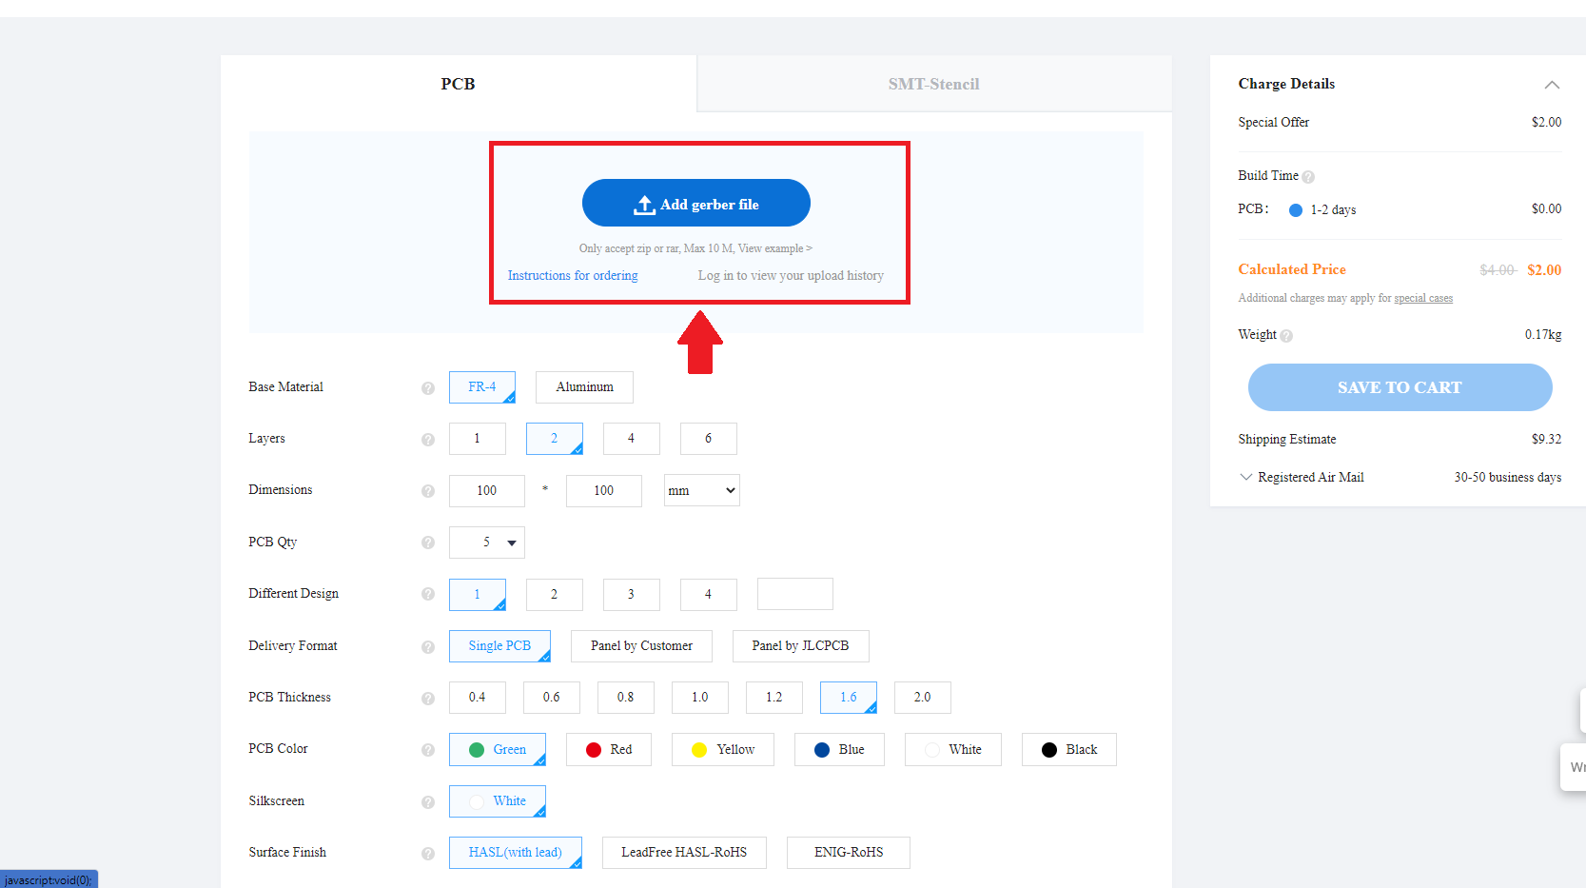This screenshot has width=1586, height=888.
Task: Switch to the SMT-Stencil tab
Action: click(934, 84)
